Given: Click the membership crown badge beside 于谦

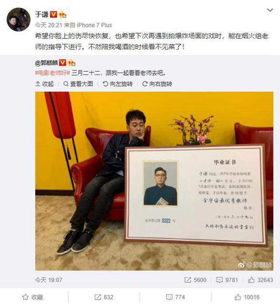Looking at the screenshot, I should pos(63,14).
